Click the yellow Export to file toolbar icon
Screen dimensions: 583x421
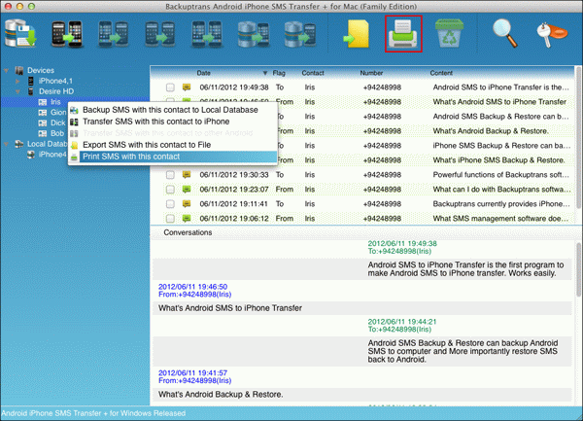[x=357, y=34]
